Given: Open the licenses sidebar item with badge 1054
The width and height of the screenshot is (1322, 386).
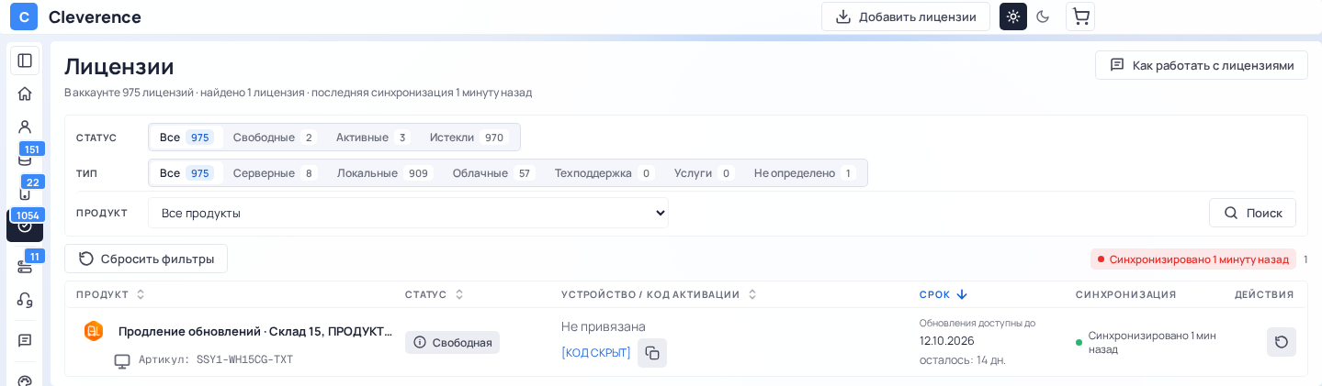Looking at the screenshot, I should 25,225.
